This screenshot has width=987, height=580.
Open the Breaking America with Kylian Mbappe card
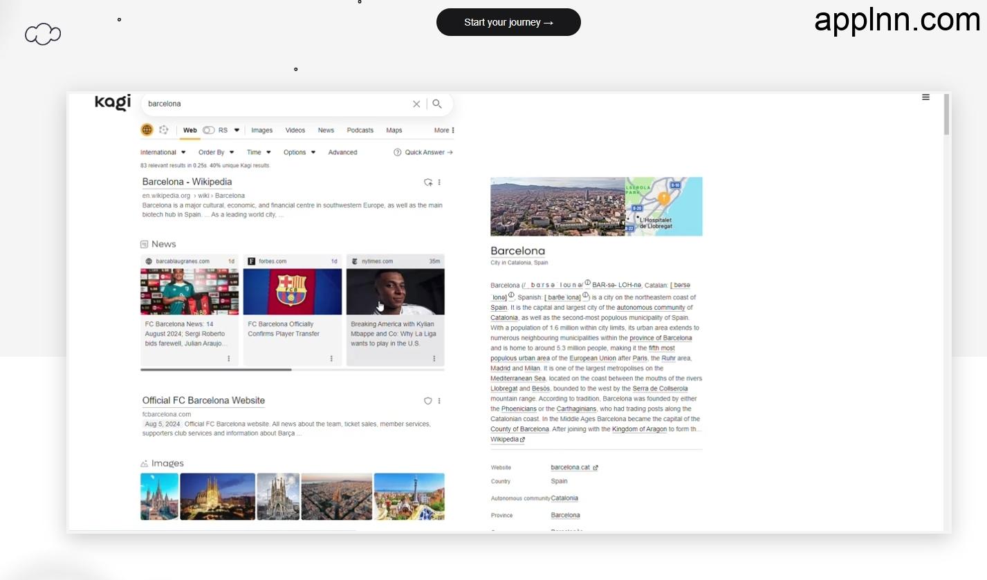(x=395, y=310)
